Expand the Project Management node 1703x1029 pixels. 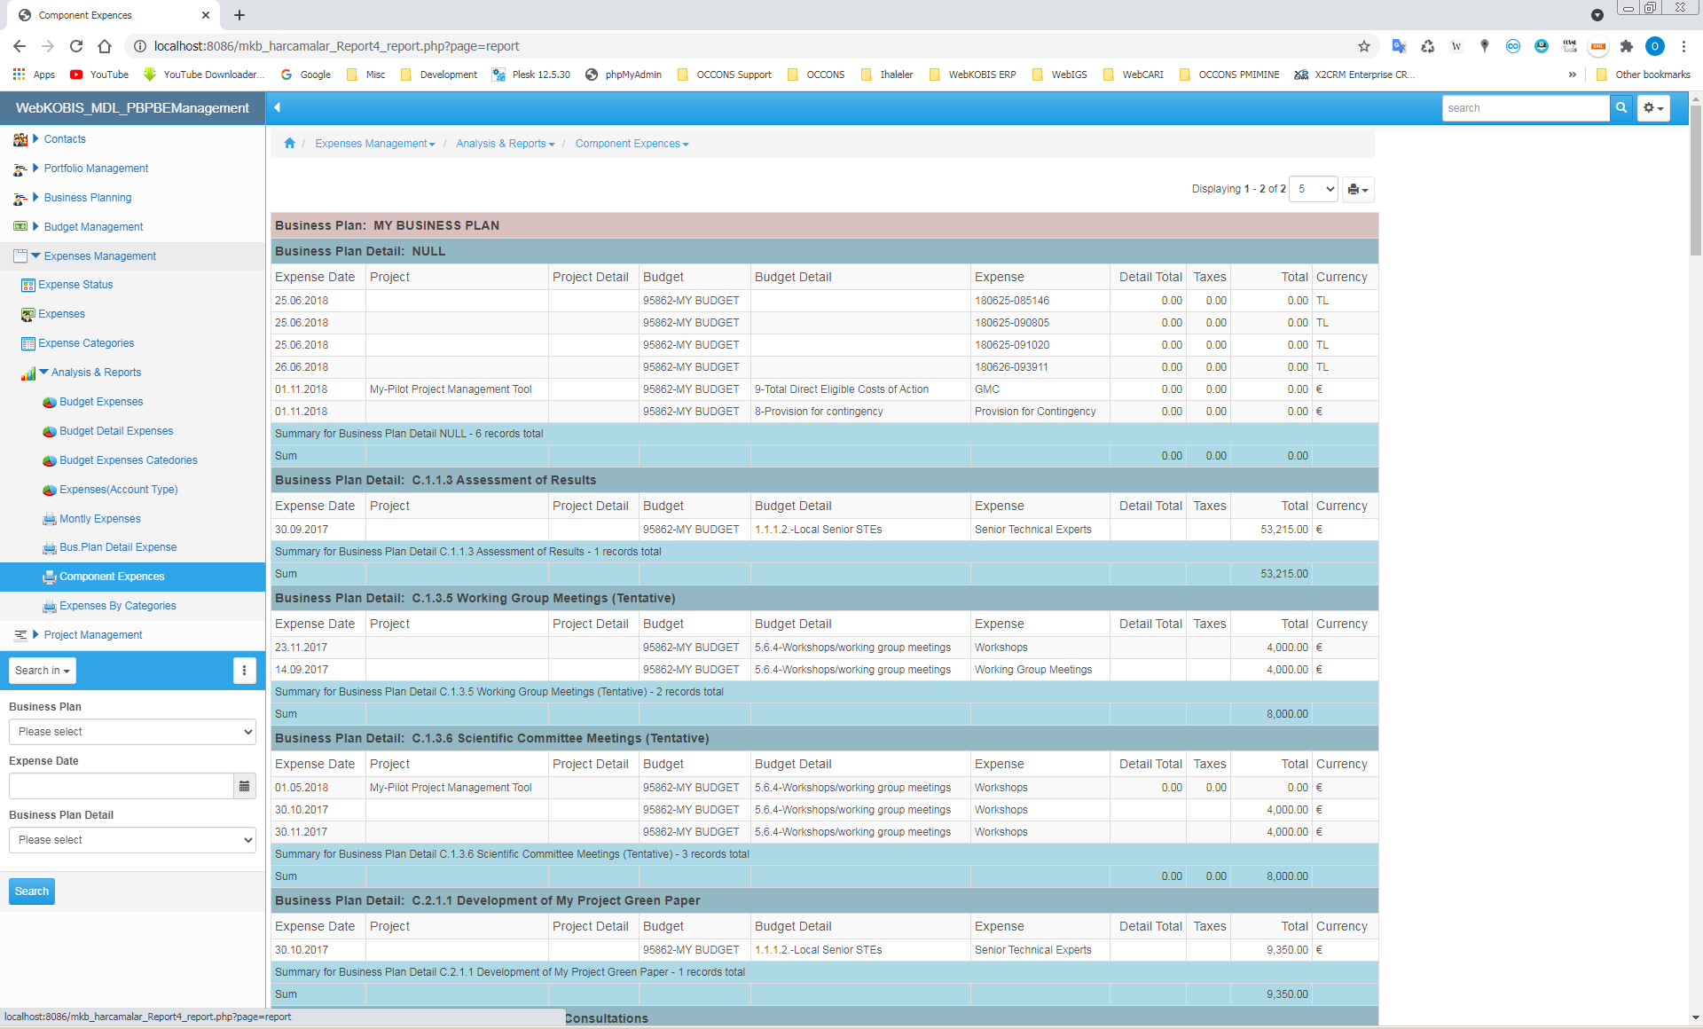[35, 634]
